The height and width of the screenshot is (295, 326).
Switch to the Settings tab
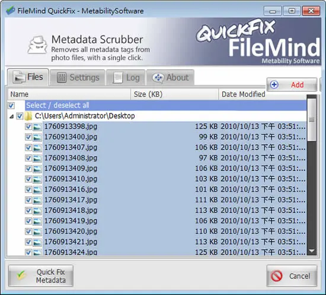78,78
